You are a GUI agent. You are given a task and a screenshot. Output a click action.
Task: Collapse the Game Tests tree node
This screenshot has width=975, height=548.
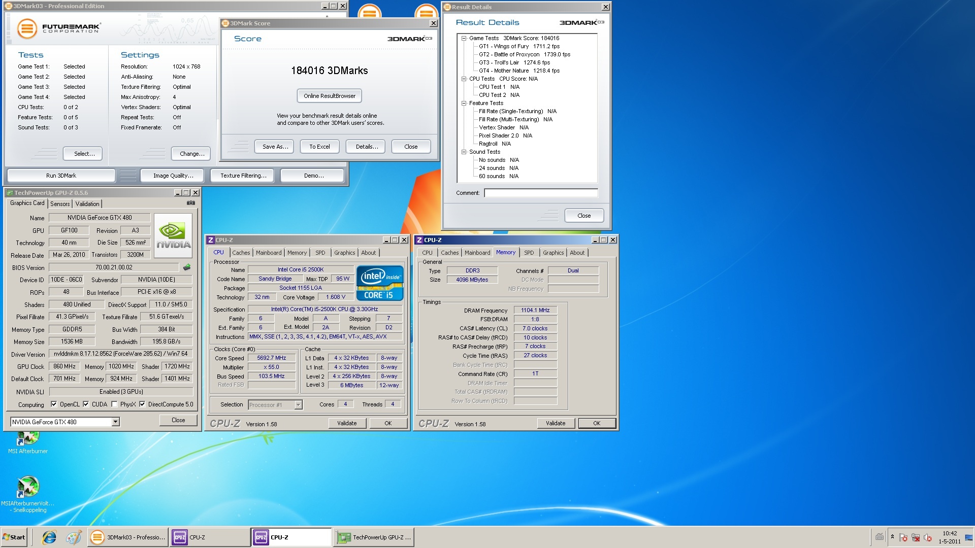tap(464, 38)
